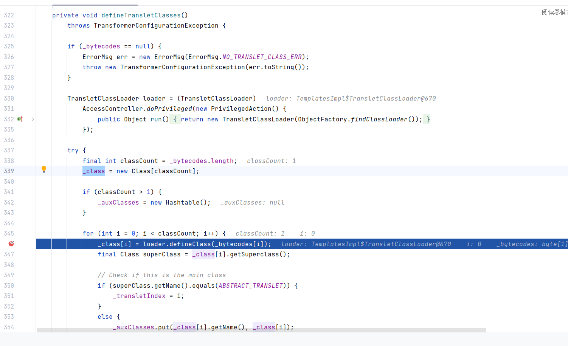Click the superClass variable declaration
The image size is (568, 346).
click(x=162, y=254)
